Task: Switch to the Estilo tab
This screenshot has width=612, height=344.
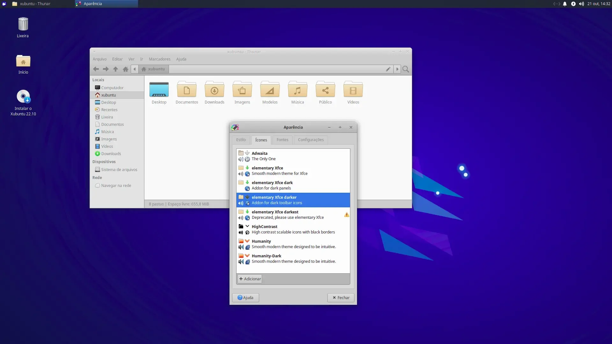Action: pos(241,140)
